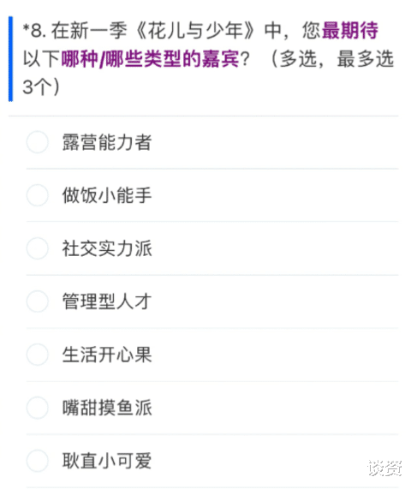Viewport: 411px width, 489px height.
Task: Click the purple 哪种/哪些类型的嘉宾 text
Action: [x=151, y=58]
